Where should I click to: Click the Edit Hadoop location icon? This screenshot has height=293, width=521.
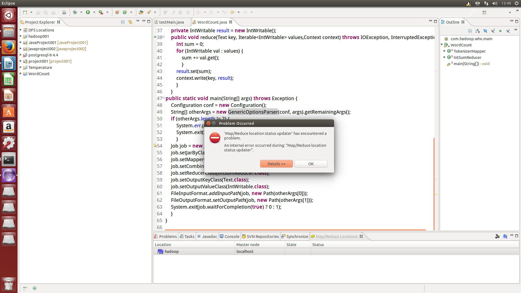[497, 236]
